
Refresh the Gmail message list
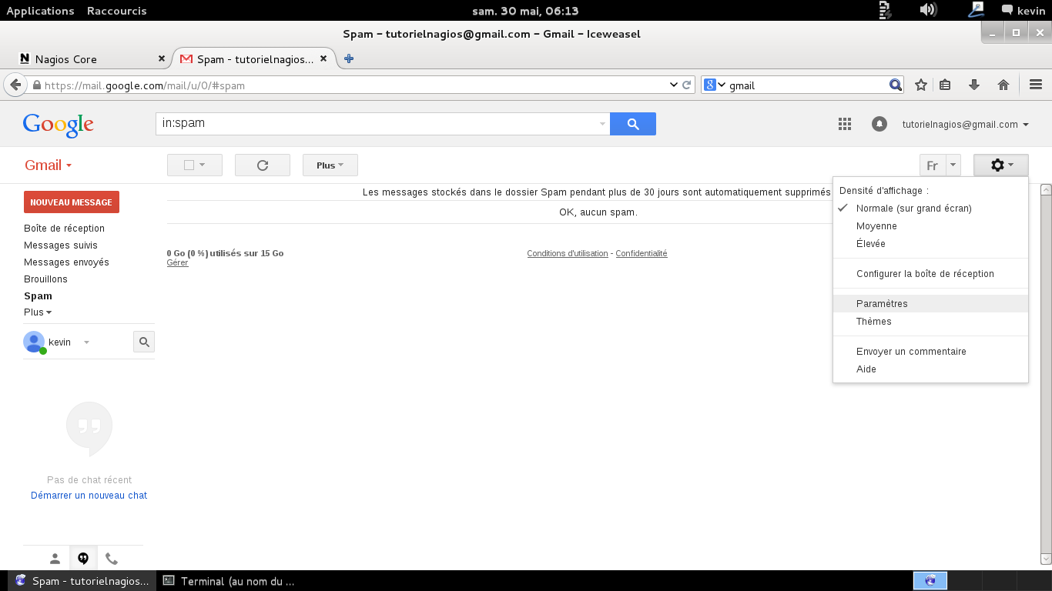click(x=263, y=165)
